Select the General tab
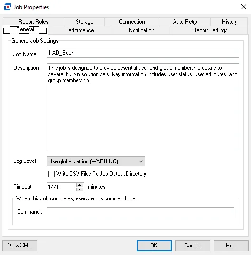Image resolution: width=251 pixels, height=255 pixels. [25, 30]
